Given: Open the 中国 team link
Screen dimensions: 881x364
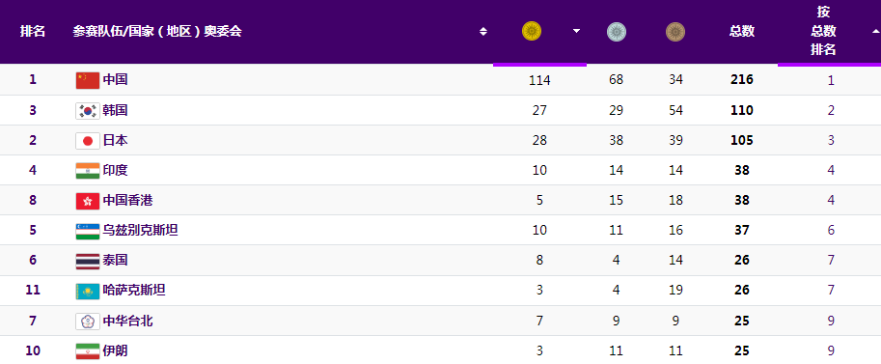Looking at the screenshot, I should point(115,80).
